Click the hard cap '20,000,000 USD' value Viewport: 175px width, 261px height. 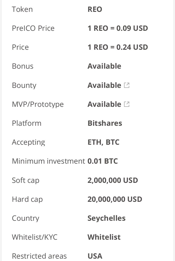click(x=115, y=199)
